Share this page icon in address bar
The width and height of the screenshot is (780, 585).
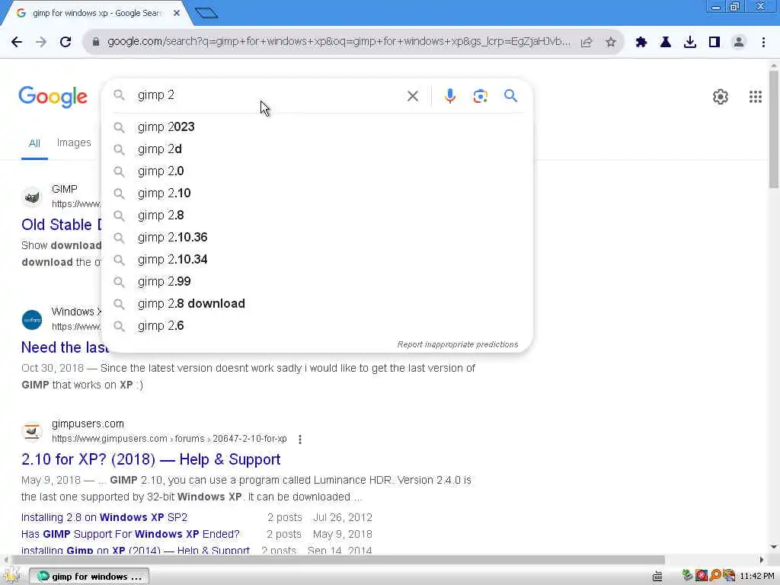tap(587, 43)
